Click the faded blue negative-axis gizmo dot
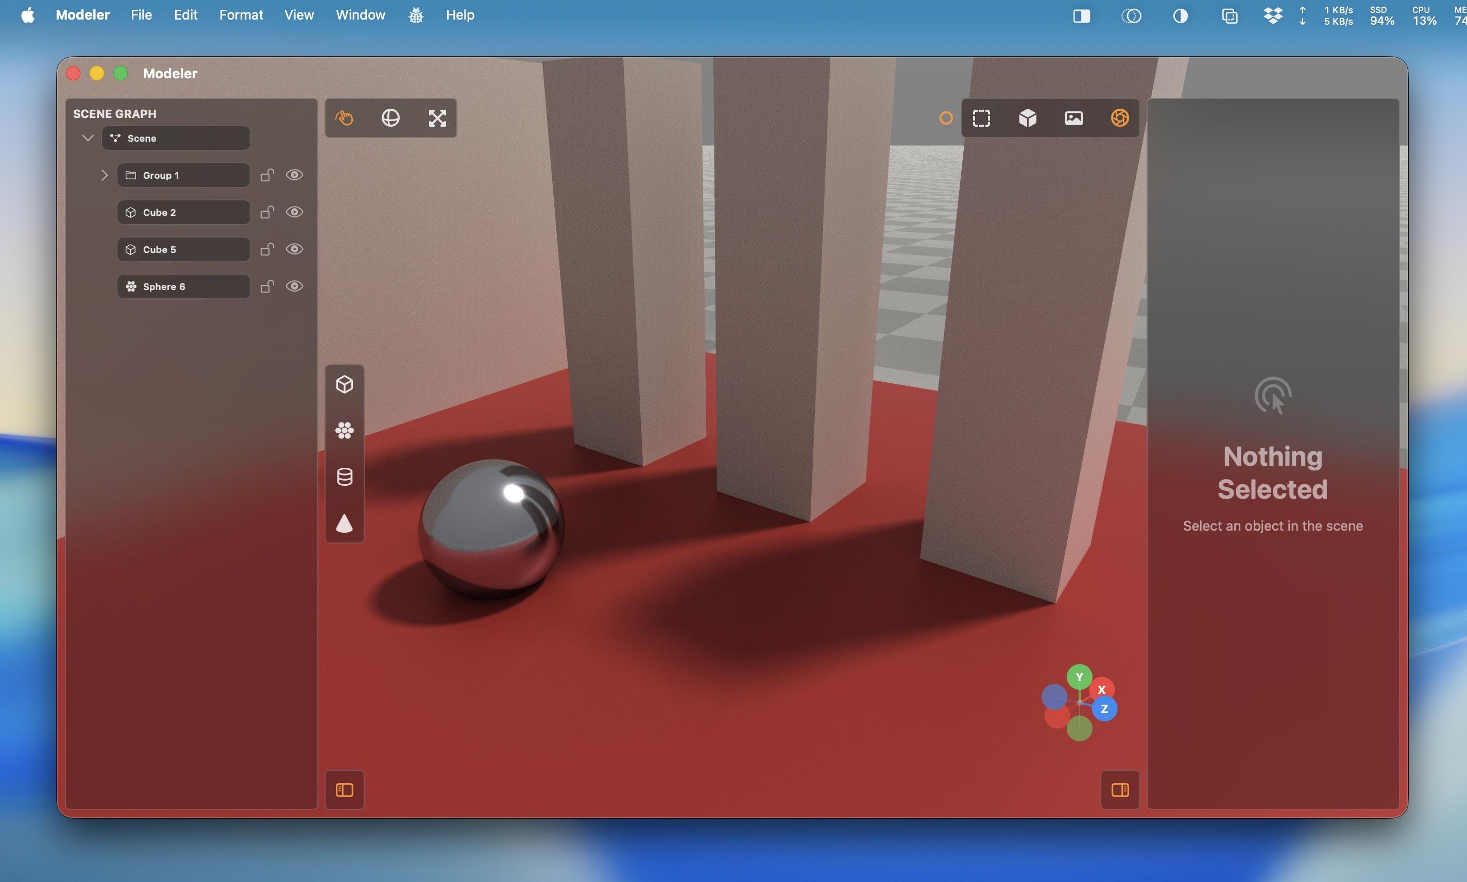This screenshot has width=1467, height=882. pos(1054,697)
